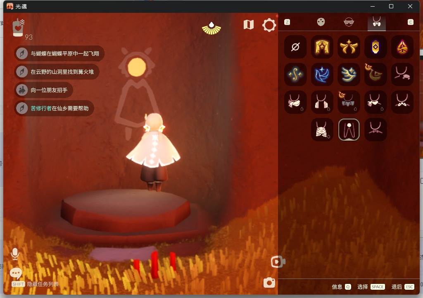Equip the blue-gold antler wing pendant
Image resolution: width=423 pixels, height=298 pixels.
click(x=349, y=74)
